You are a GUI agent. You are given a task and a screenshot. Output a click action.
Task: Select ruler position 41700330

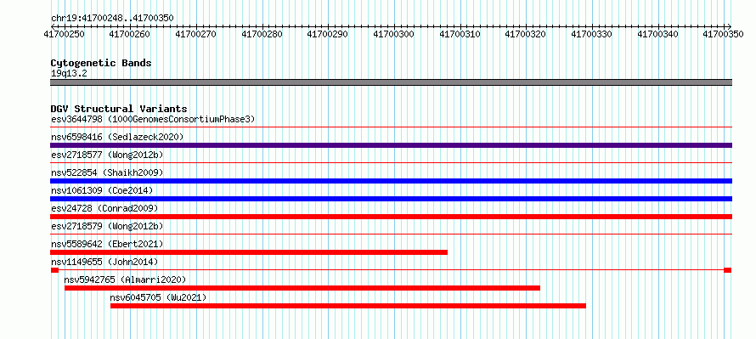591,34
